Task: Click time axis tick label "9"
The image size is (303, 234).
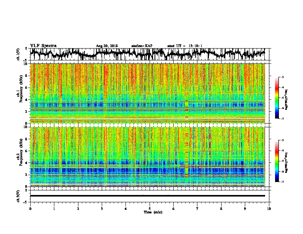Action: tap(245, 208)
